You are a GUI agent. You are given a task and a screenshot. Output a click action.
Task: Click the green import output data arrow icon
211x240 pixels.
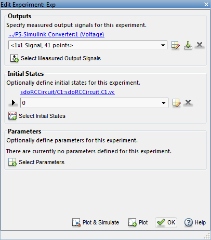188,45
